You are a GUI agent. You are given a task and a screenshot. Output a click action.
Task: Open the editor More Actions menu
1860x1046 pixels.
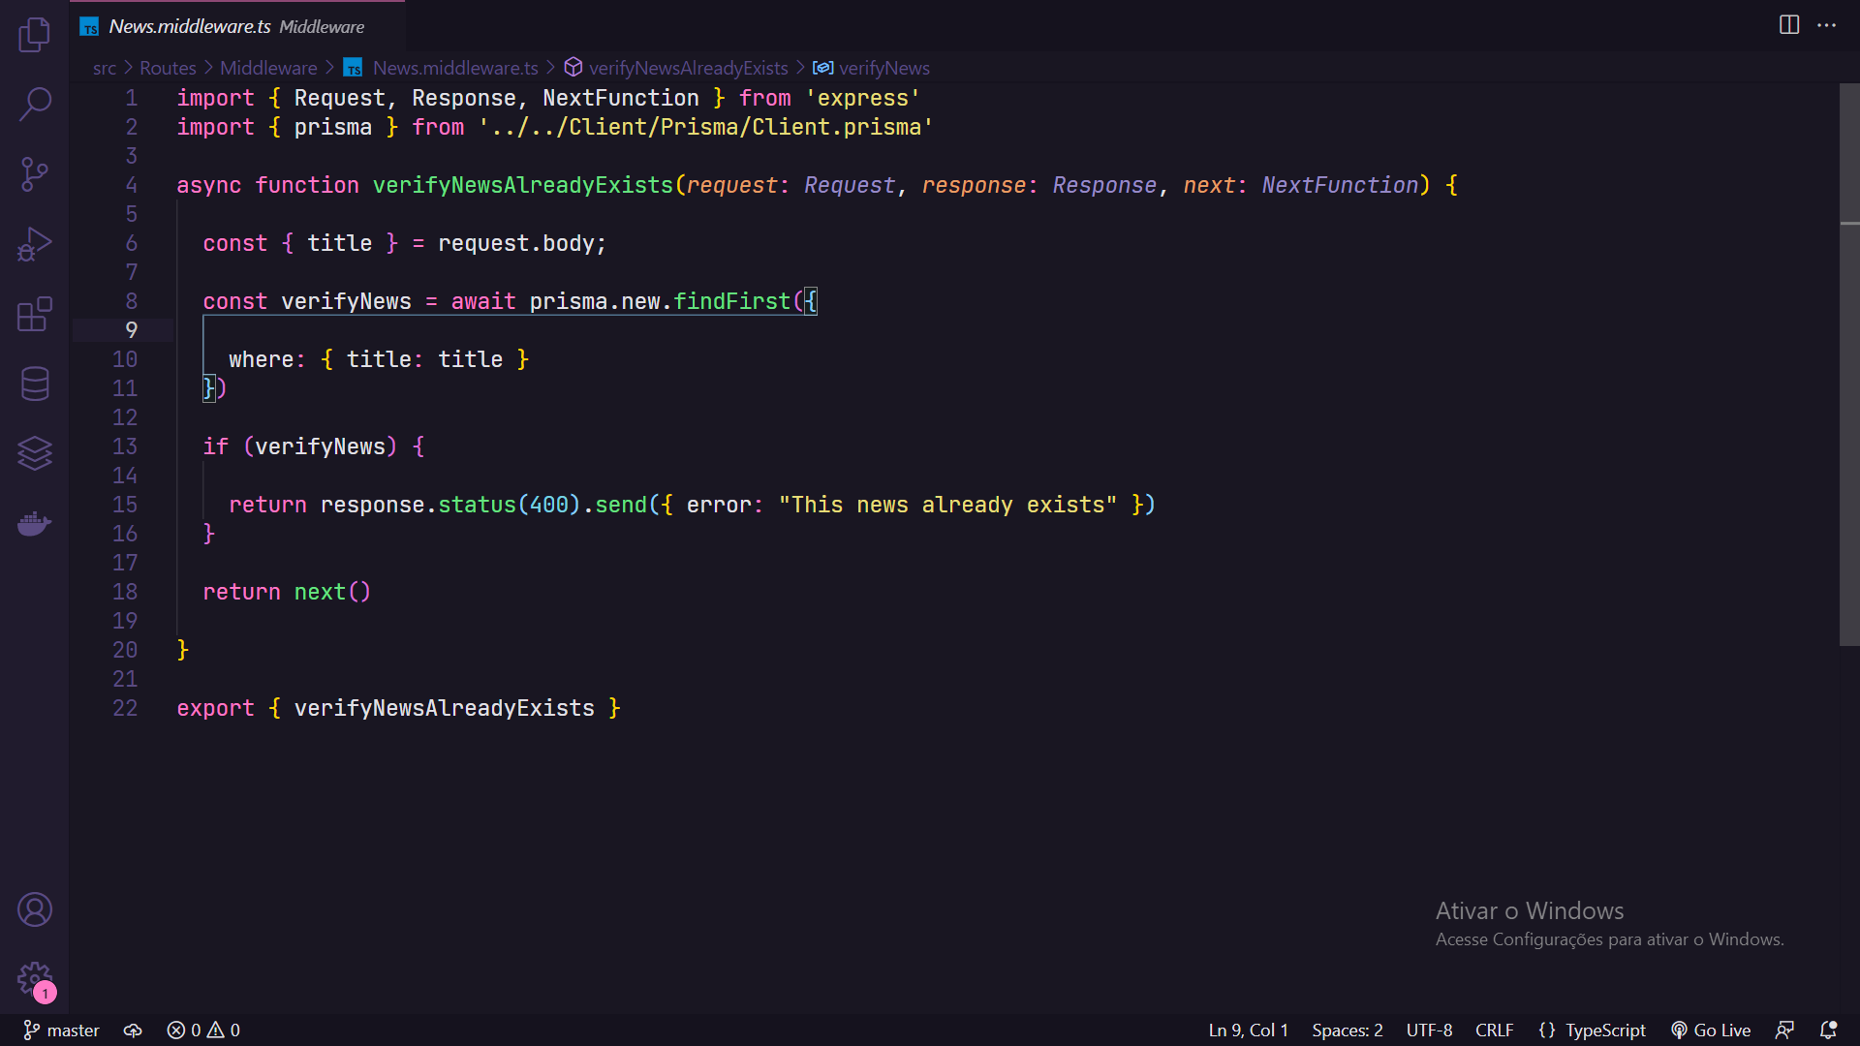1826,25
